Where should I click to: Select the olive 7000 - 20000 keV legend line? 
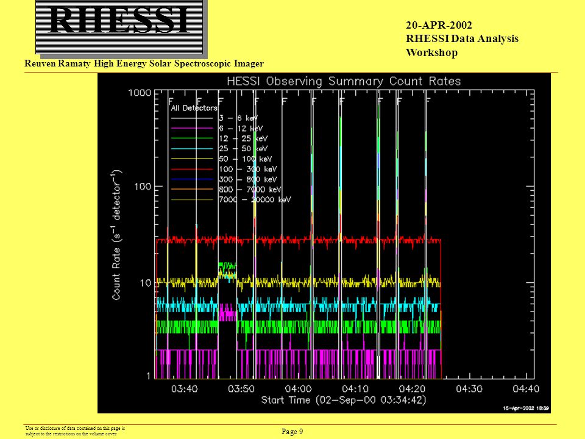tap(192, 200)
